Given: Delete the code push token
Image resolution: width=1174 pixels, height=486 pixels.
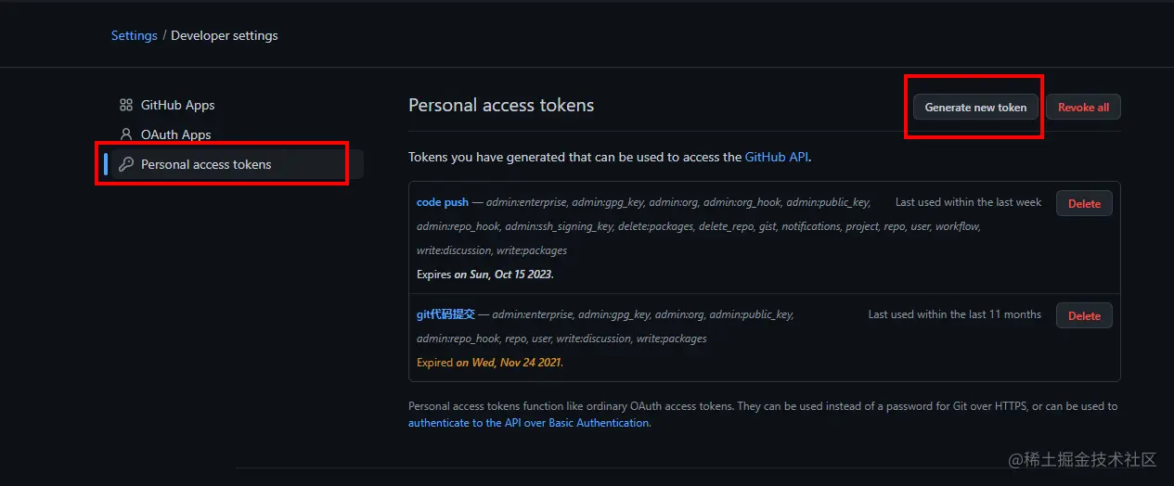Looking at the screenshot, I should click(1084, 203).
